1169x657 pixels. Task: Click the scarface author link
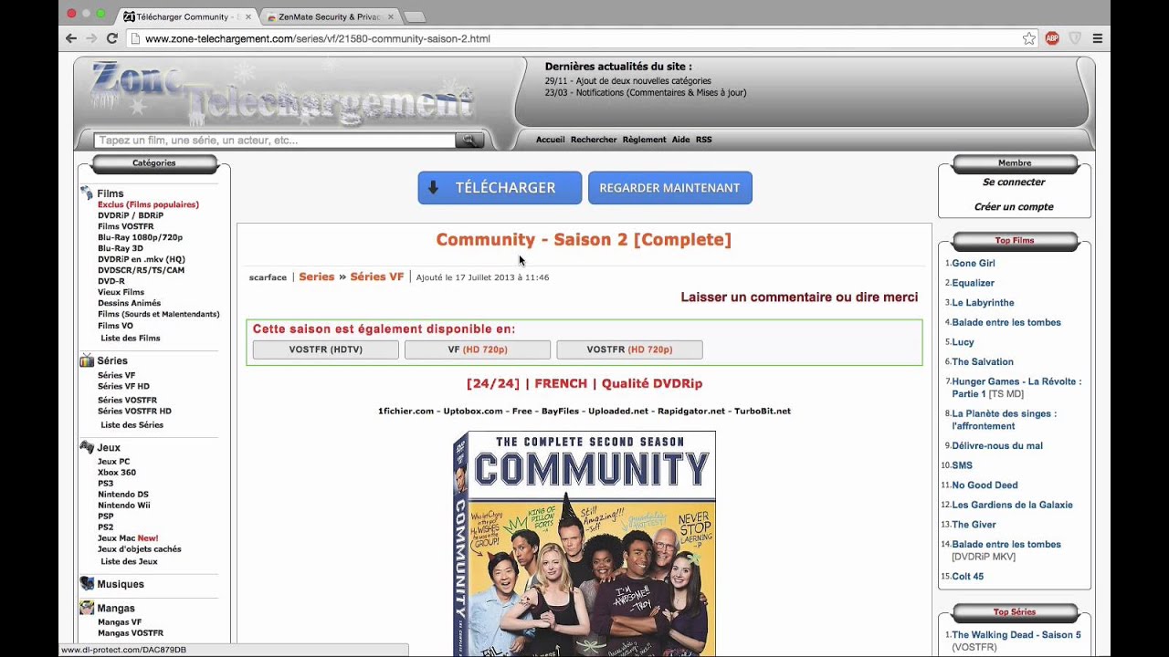click(x=268, y=277)
